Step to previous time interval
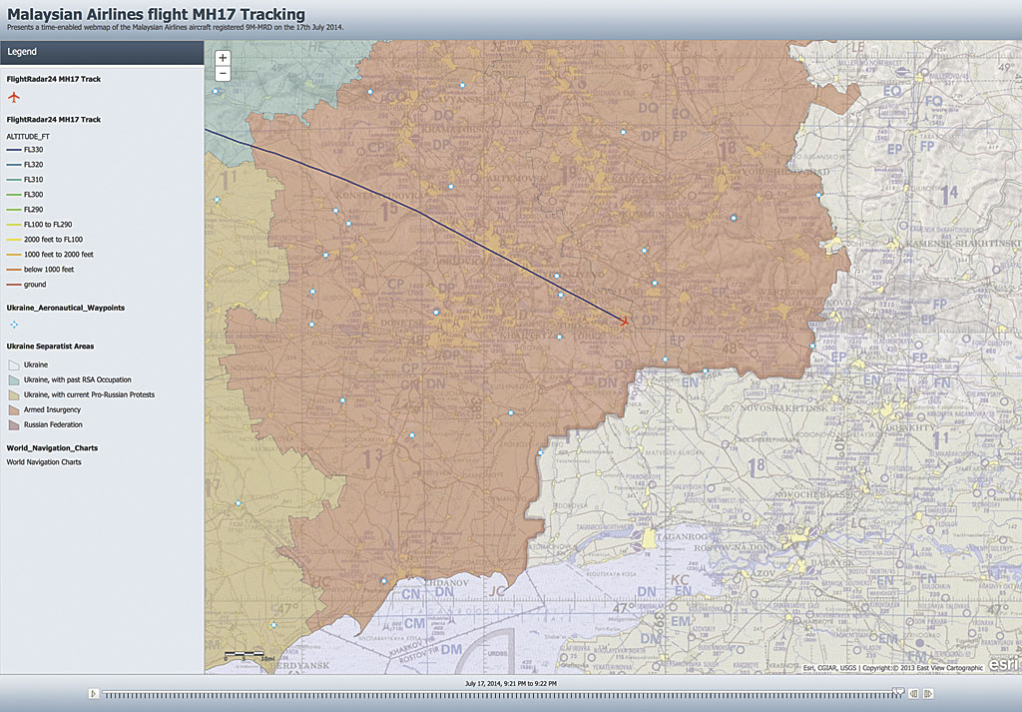1022x712 pixels. point(914,694)
